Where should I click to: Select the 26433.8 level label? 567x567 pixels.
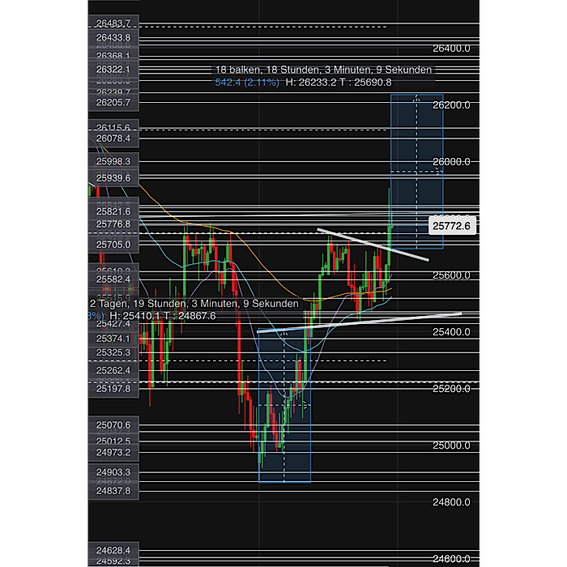(x=113, y=37)
